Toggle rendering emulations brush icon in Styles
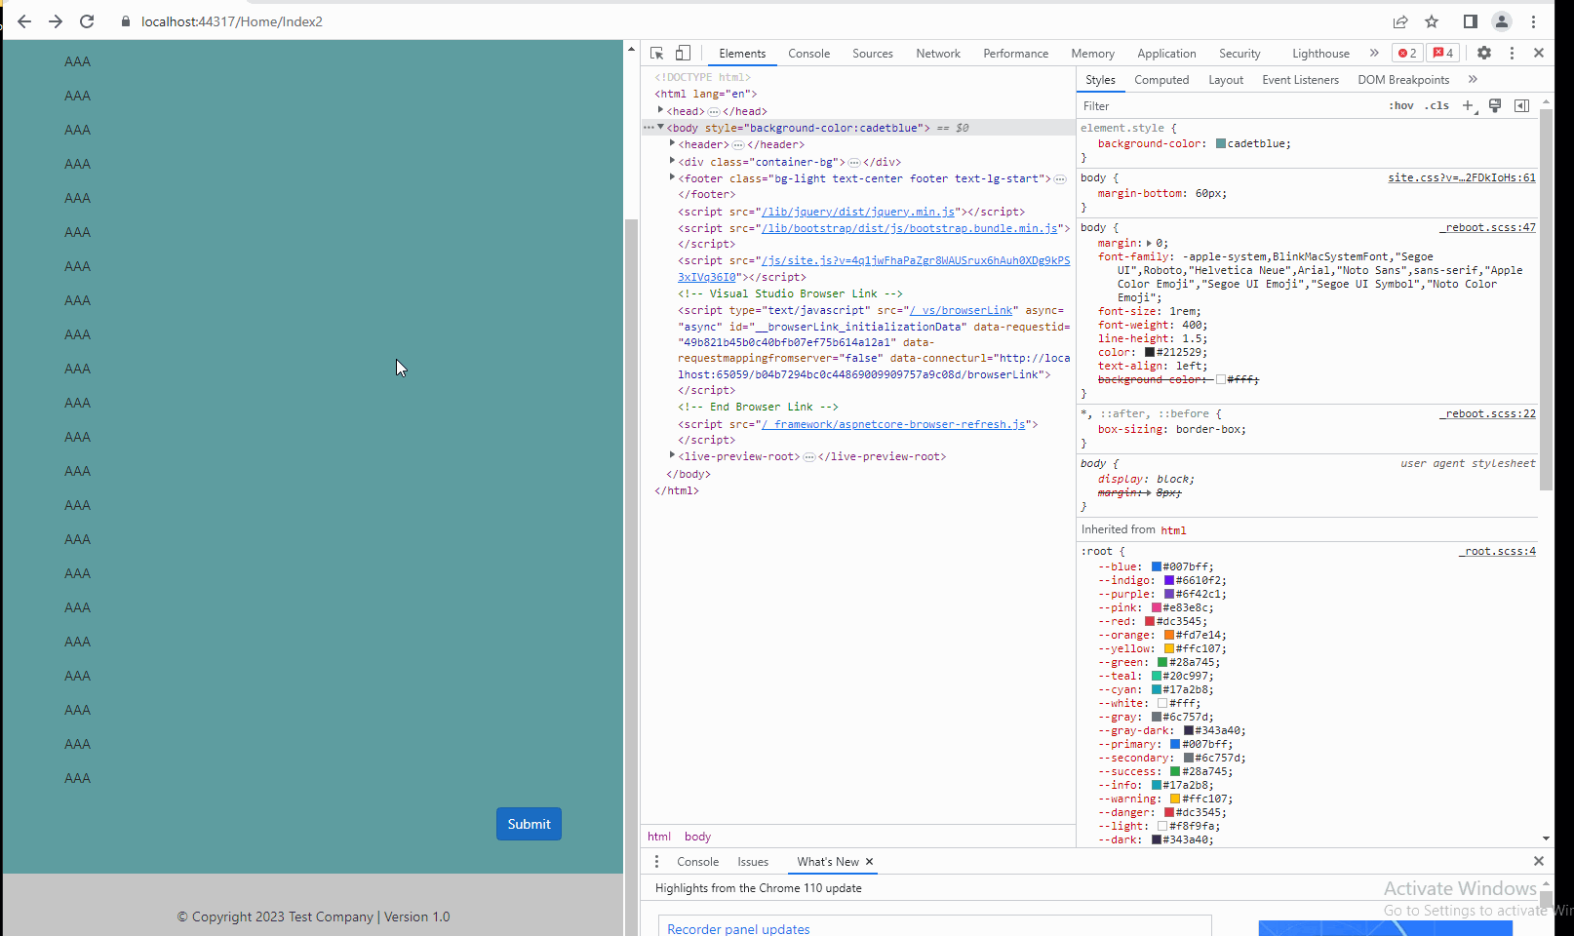Screen dimensions: 1574x936 (x=1495, y=105)
